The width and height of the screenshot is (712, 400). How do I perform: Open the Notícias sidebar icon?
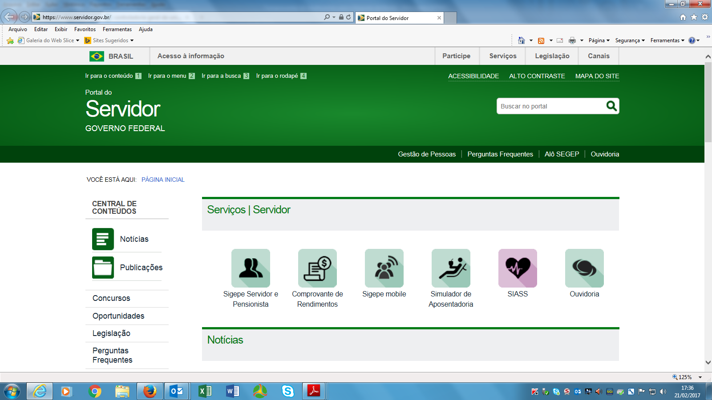point(103,239)
